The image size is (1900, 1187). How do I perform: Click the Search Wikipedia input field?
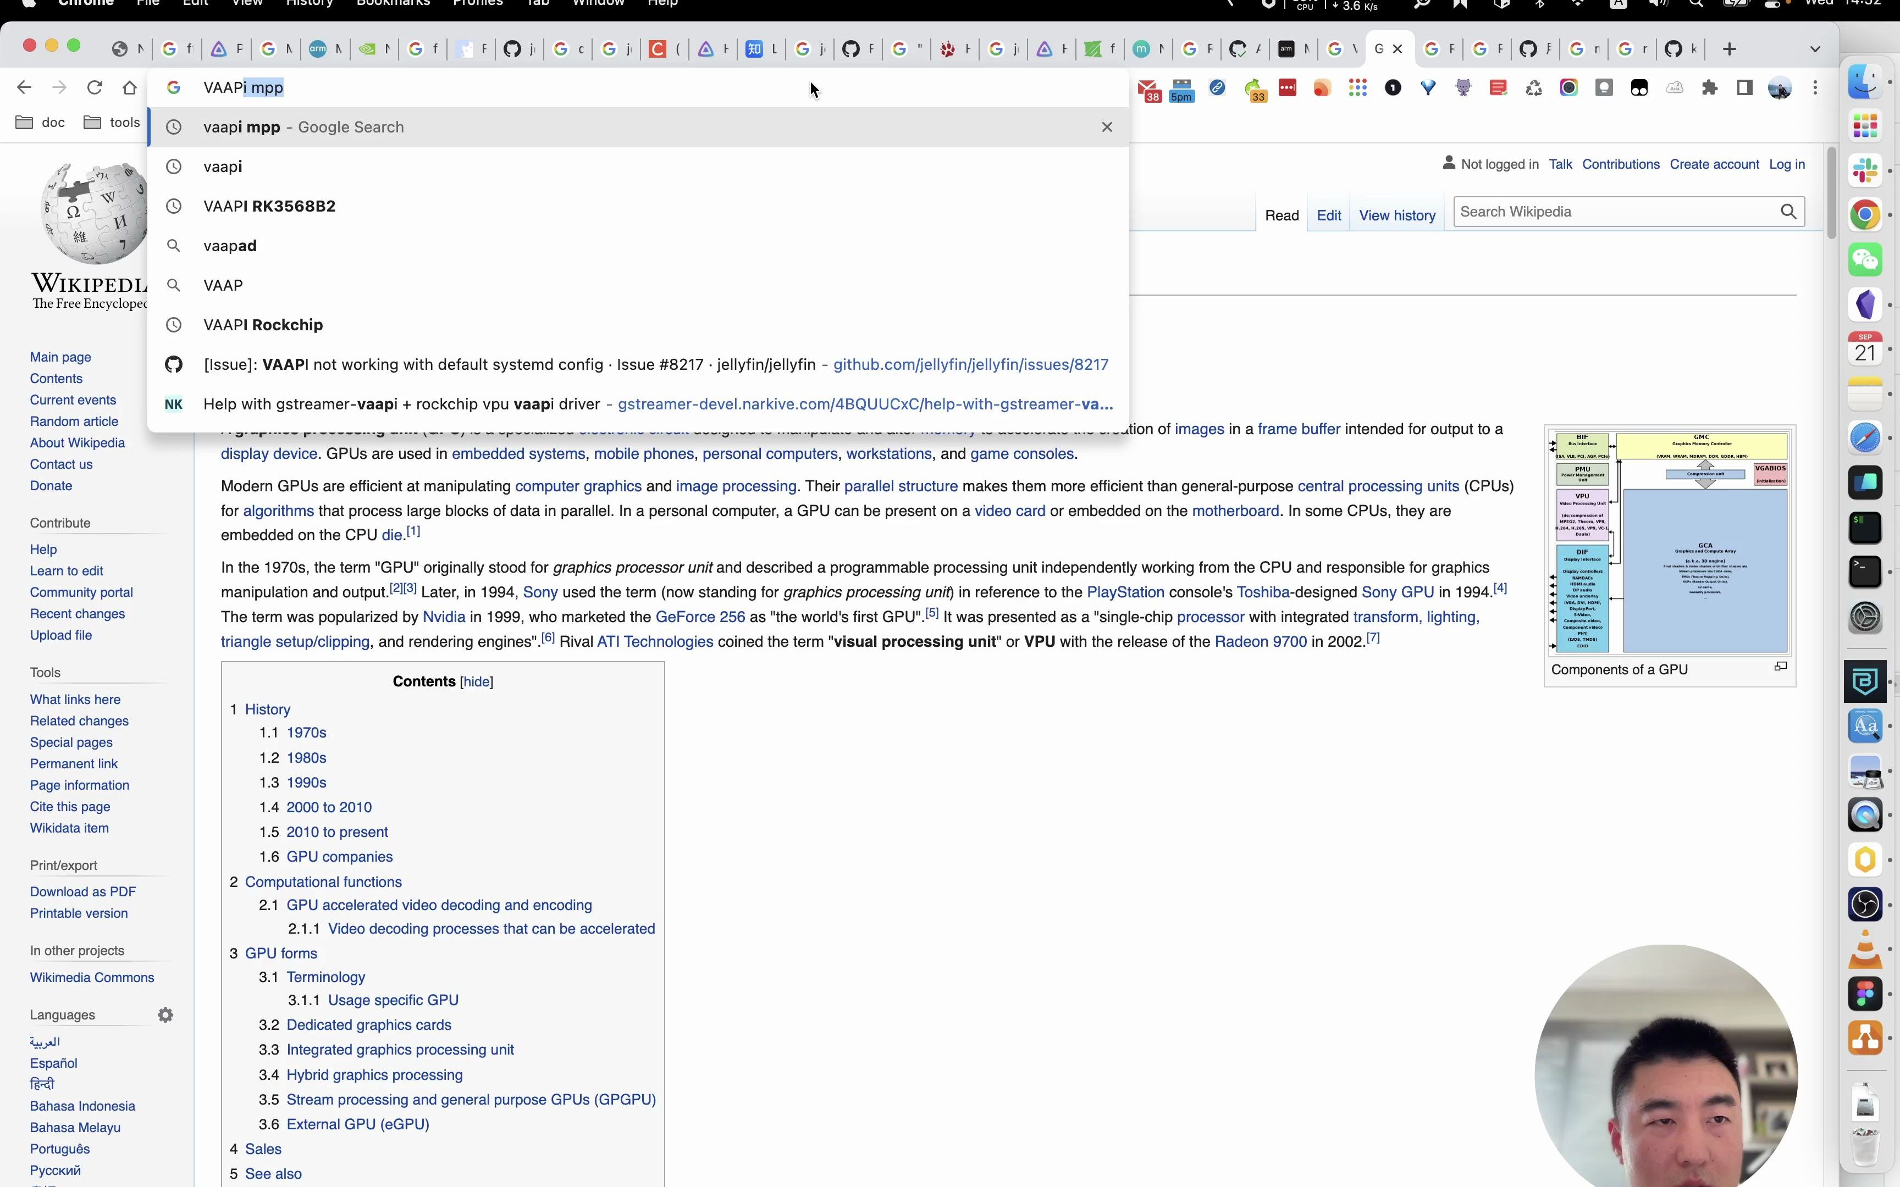pos(1610,212)
